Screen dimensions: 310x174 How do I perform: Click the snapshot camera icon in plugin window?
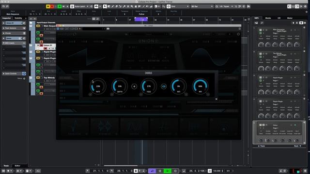(108, 29)
